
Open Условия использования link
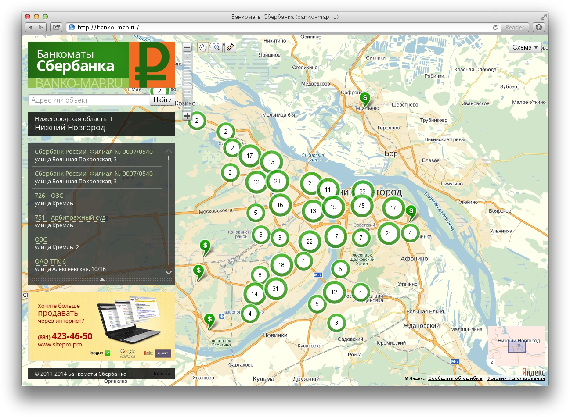(x=516, y=378)
